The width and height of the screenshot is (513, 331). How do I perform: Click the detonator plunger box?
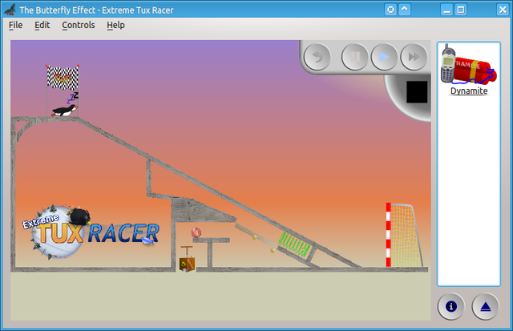pos(187,261)
